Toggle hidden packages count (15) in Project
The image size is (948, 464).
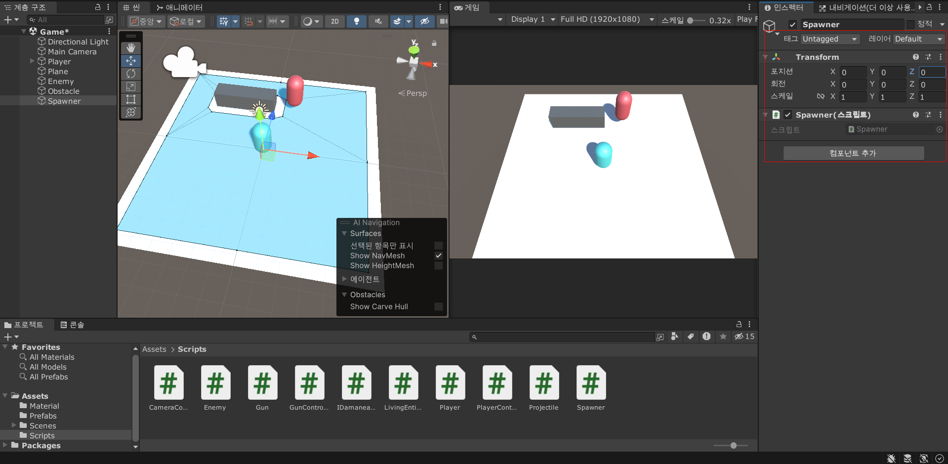[744, 337]
